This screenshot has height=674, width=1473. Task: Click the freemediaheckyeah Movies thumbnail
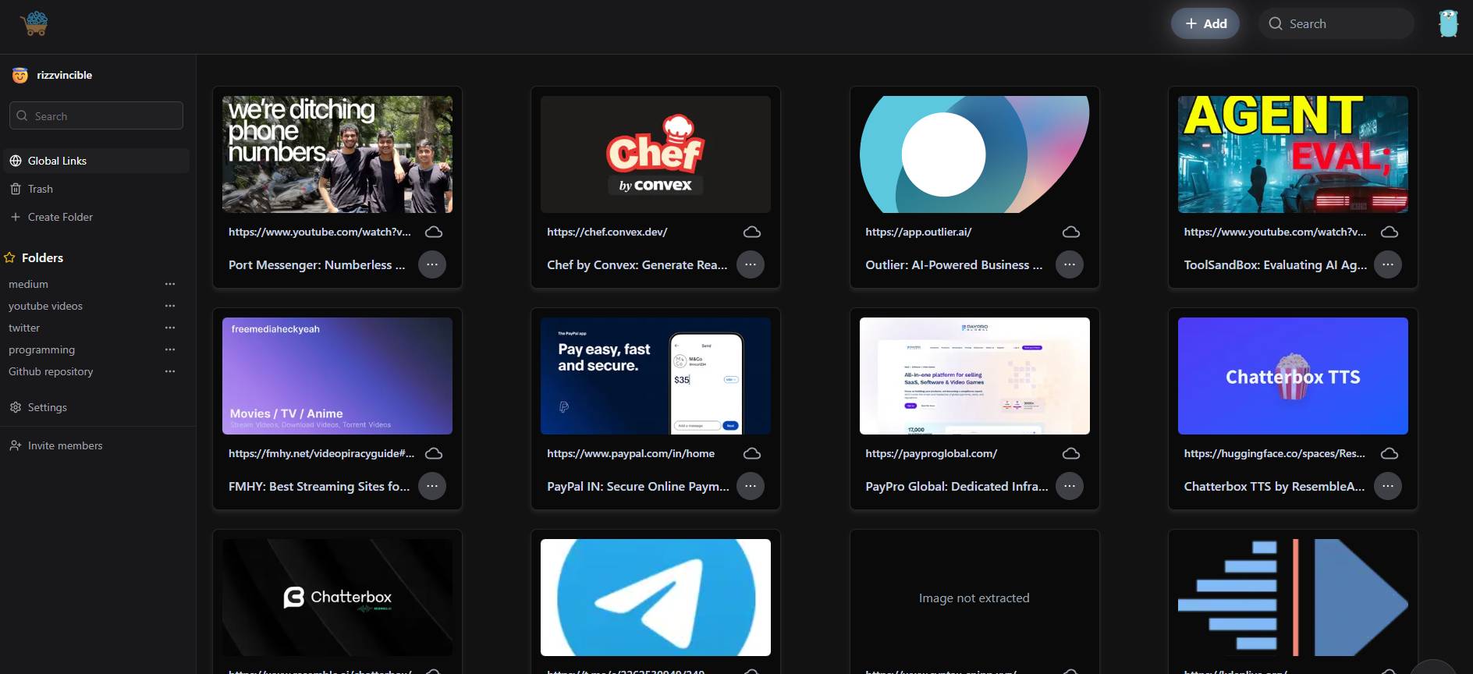[337, 376]
